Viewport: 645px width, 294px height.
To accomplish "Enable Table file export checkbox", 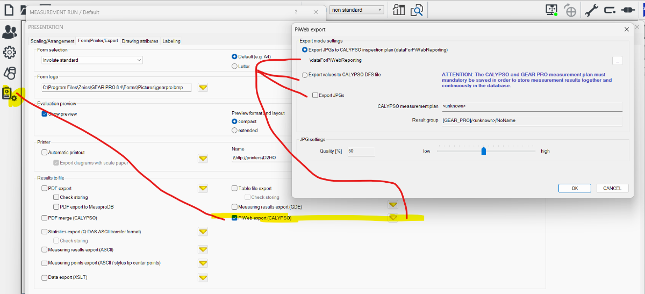I will tap(234, 189).
